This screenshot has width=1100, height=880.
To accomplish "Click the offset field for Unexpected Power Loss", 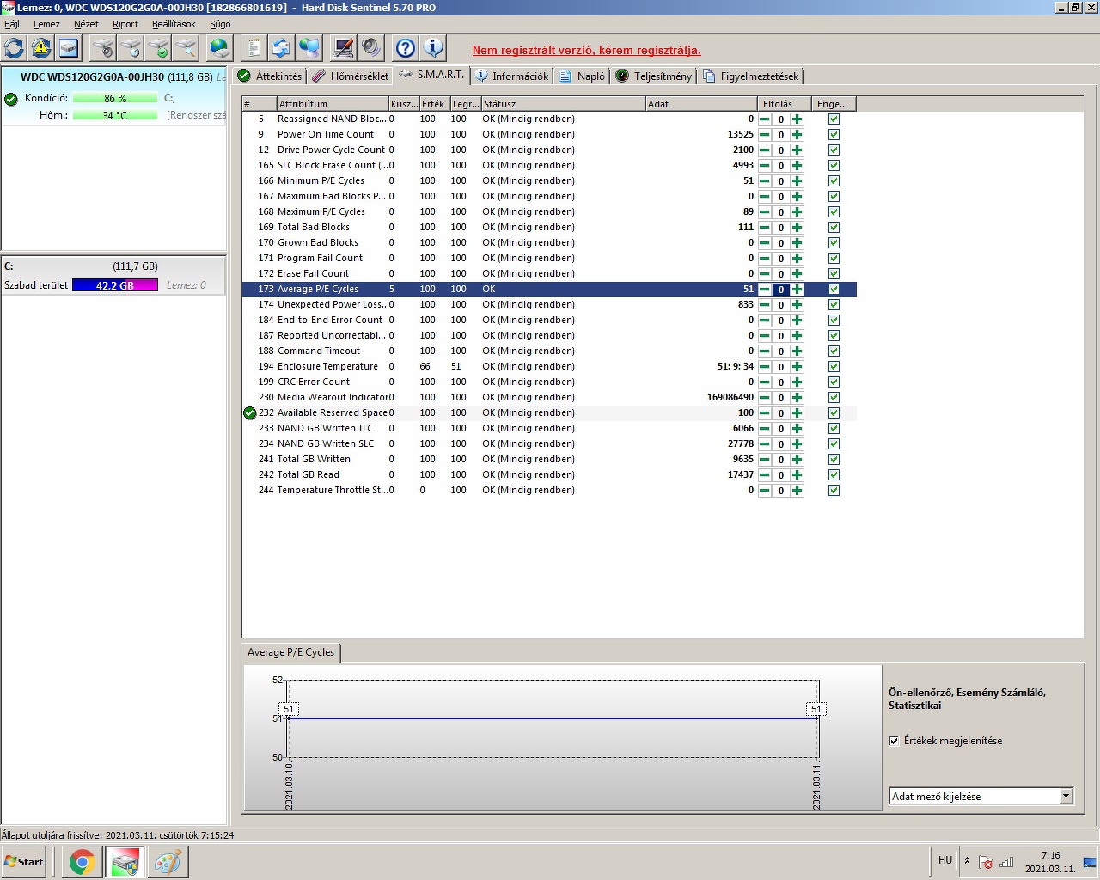I will 780,305.
